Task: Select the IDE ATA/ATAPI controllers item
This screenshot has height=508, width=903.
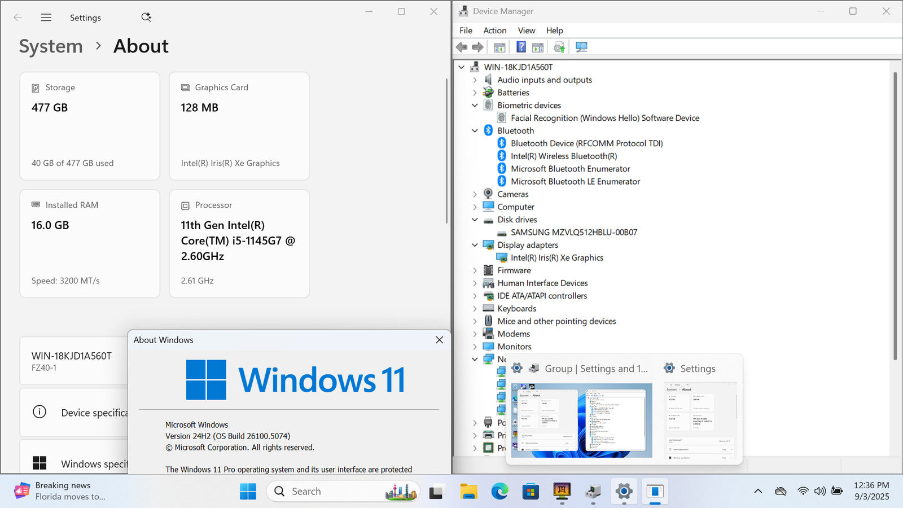Action: (x=542, y=296)
